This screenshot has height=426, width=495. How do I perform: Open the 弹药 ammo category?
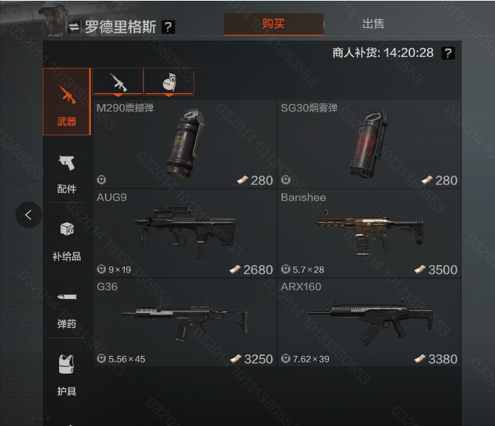coord(67,309)
